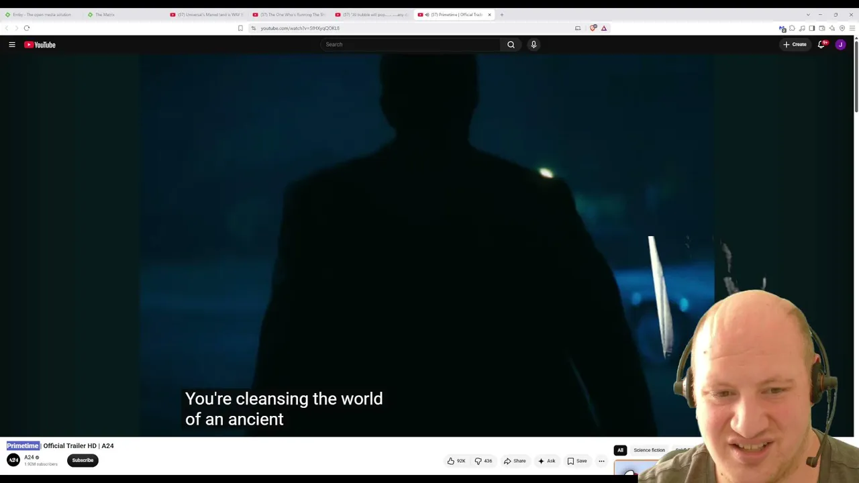
Task: Open the account avatar menu
Action: tap(840, 44)
